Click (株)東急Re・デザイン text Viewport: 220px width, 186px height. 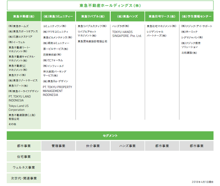click(x=56, y=81)
